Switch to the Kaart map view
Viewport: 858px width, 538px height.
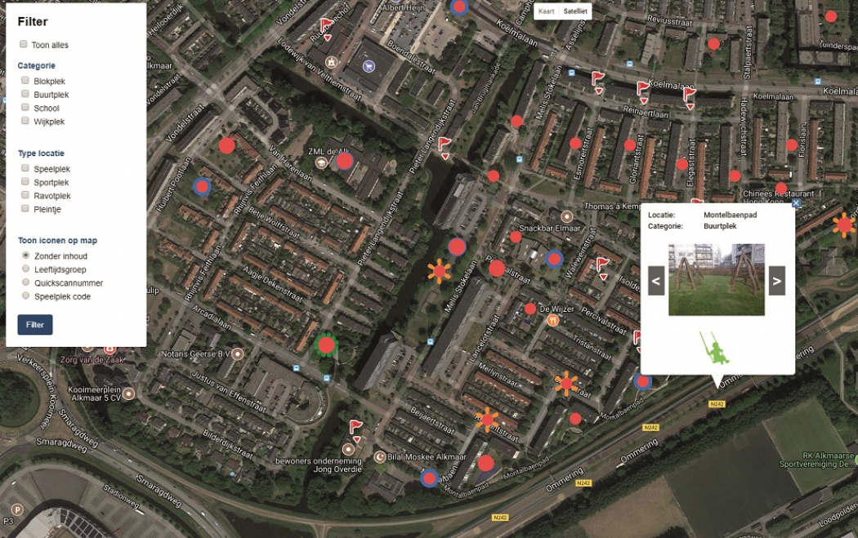click(x=546, y=11)
